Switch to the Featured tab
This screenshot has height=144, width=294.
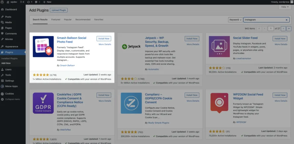coord(55,20)
